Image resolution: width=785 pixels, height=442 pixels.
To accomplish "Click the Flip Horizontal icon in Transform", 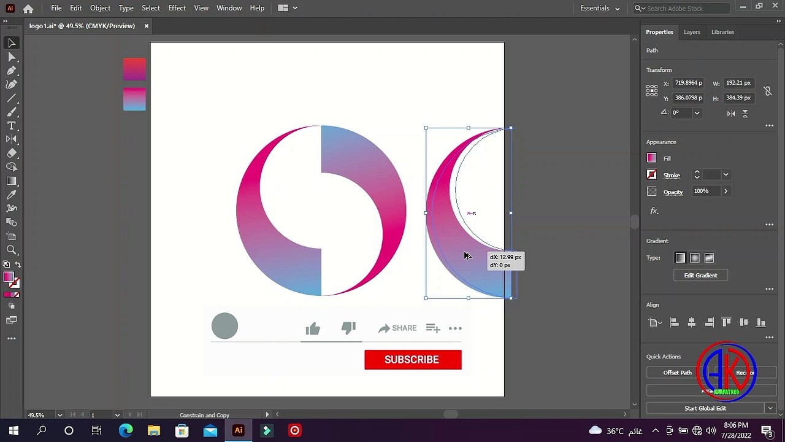I will point(731,114).
